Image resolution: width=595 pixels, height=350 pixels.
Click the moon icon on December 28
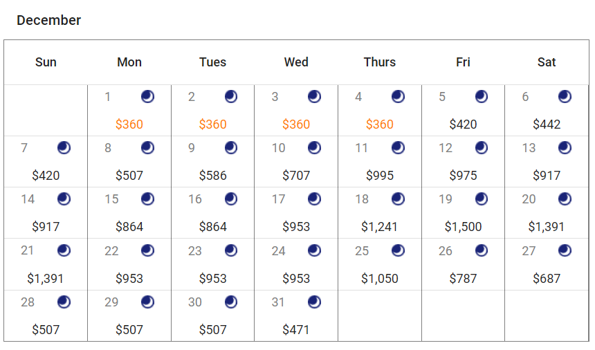pyautogui.click(x=64, y=302)
